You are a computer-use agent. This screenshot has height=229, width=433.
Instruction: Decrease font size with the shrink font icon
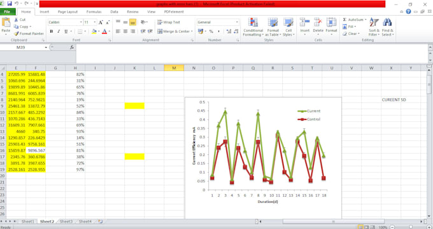(108, 22)
